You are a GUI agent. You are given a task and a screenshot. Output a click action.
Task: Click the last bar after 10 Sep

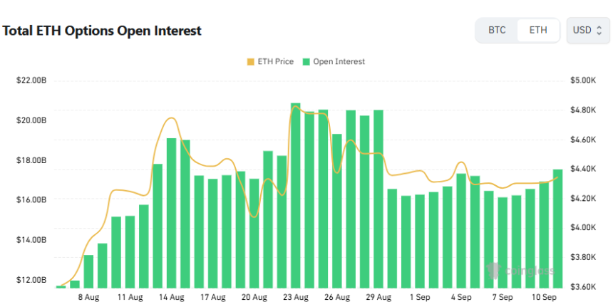click(558, 229)
